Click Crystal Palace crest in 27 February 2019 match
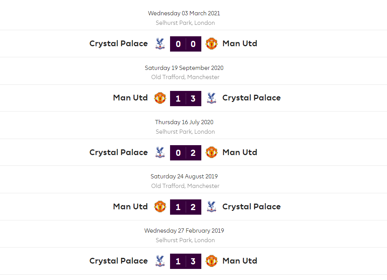Screen dimensions: 387x280 point(160,261)
